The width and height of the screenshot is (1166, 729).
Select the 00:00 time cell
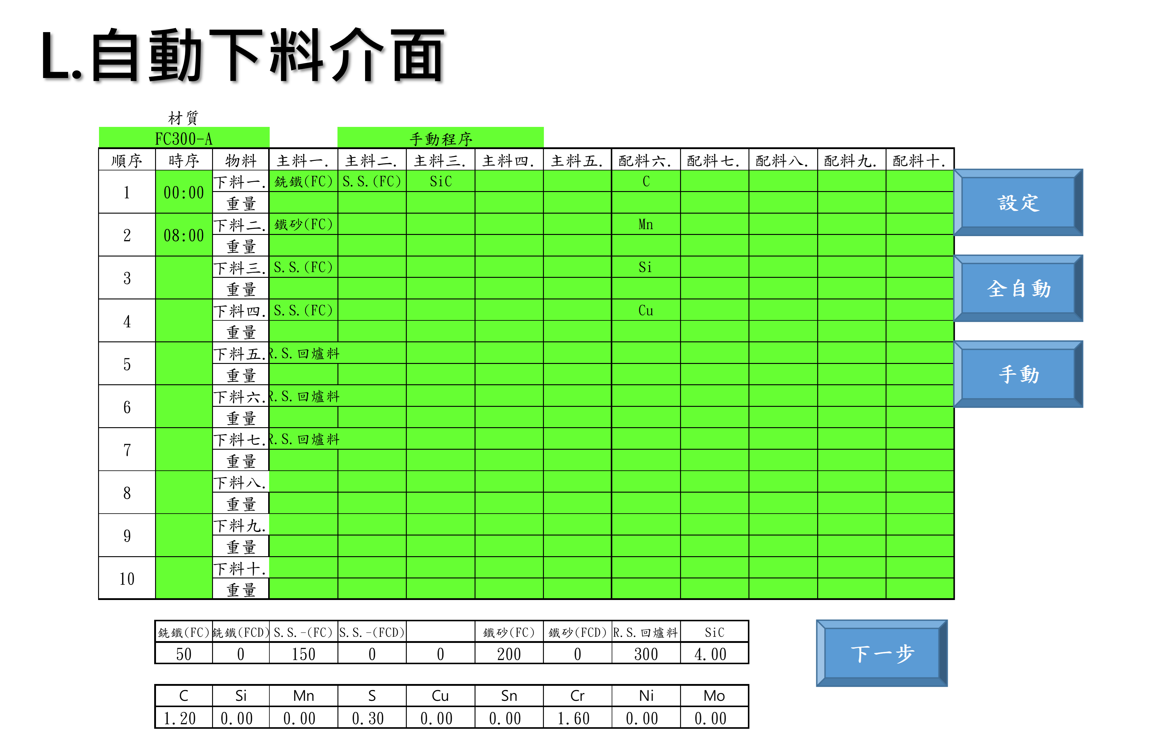(x=184, y=192)
